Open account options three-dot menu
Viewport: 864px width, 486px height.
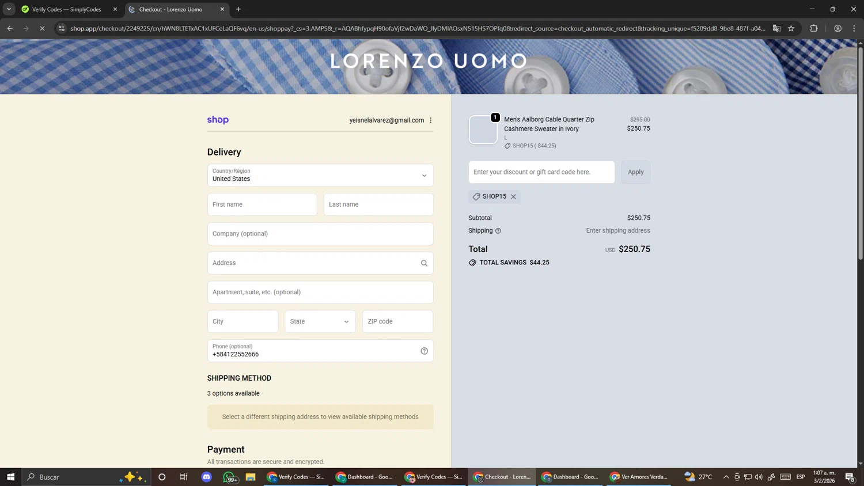tap(431, 120)
